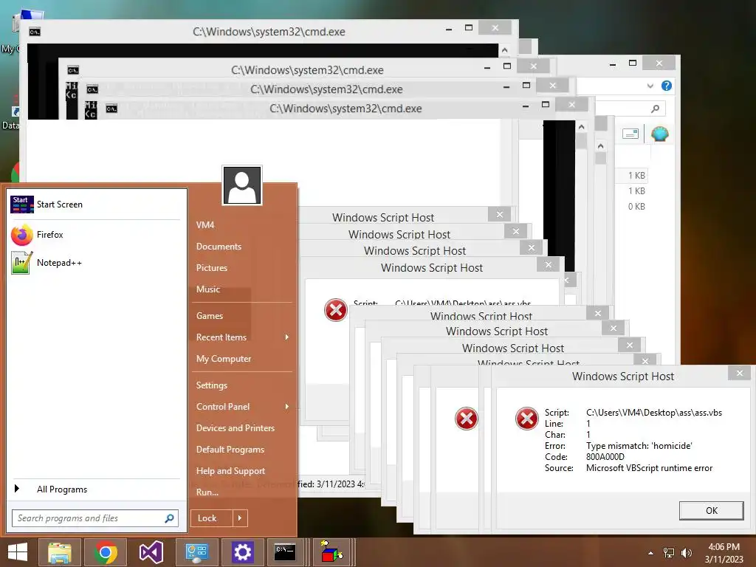Screen dimensions: 756x567
Task: Show hidden tray icons arrow
Action: [x=650, y=553]
